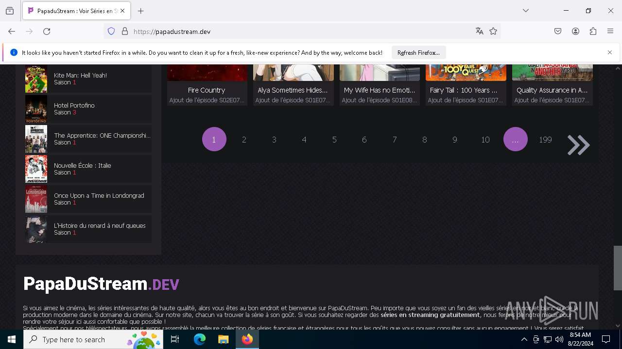Image resolution: width=622 pixels, height=349 pixels.
Task: Reload the current page
Action: coord(47,32)
